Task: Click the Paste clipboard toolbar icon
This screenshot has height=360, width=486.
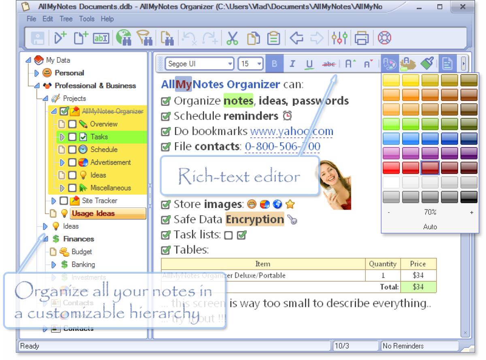Action: coord(273,38)
